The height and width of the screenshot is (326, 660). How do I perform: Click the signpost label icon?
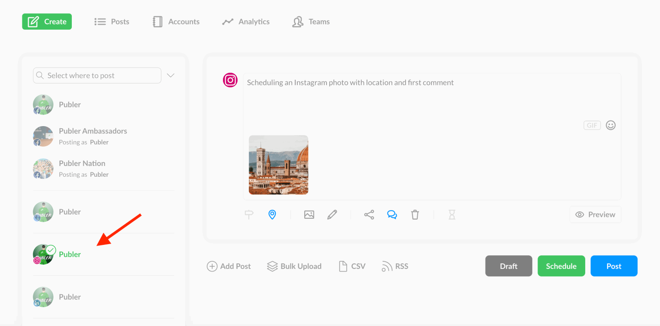pos(249,214)
